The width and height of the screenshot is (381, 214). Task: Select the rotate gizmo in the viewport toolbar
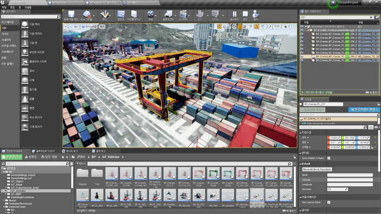coord(224,27)
